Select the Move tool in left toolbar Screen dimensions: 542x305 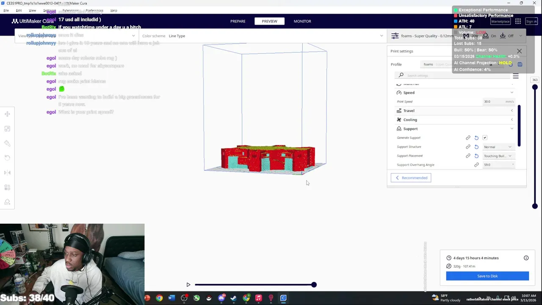coord(7,114)
